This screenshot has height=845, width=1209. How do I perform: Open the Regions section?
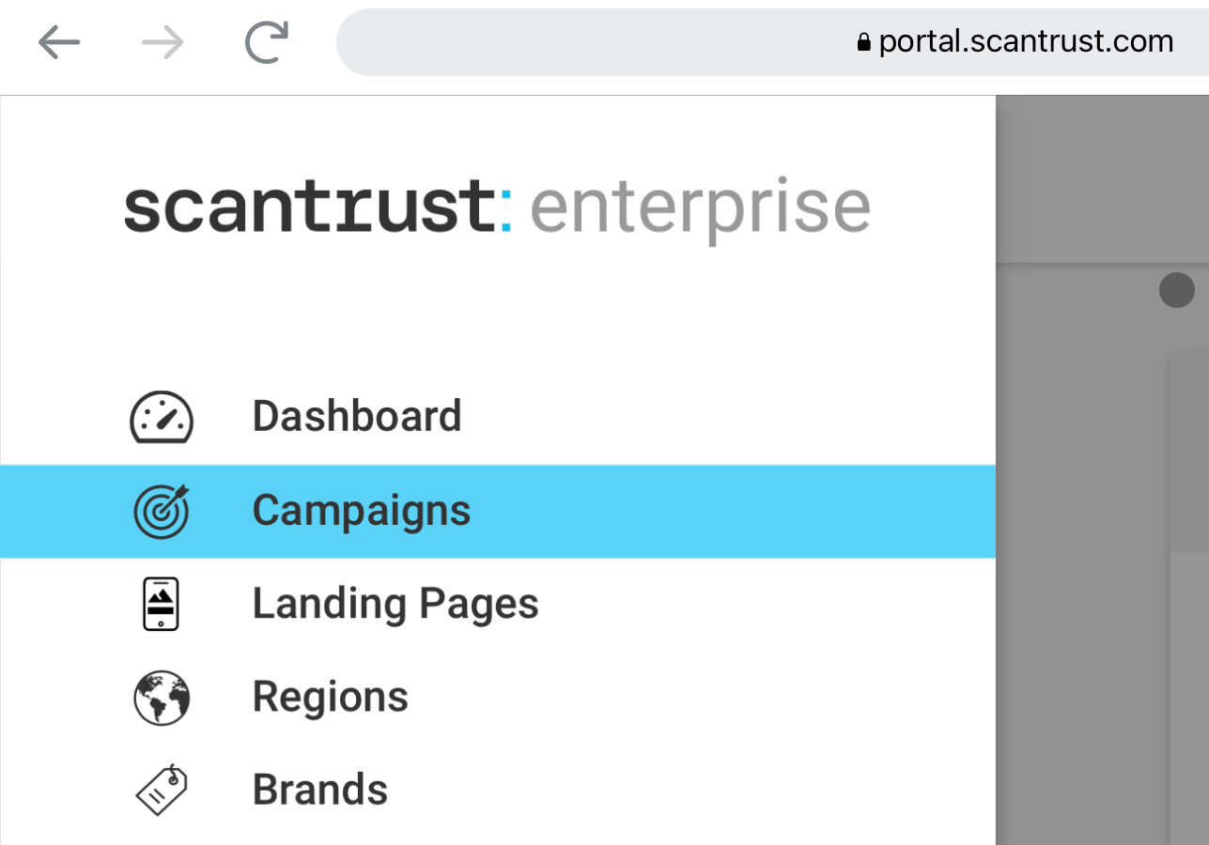pyautogui.click(x=330, y=697)
